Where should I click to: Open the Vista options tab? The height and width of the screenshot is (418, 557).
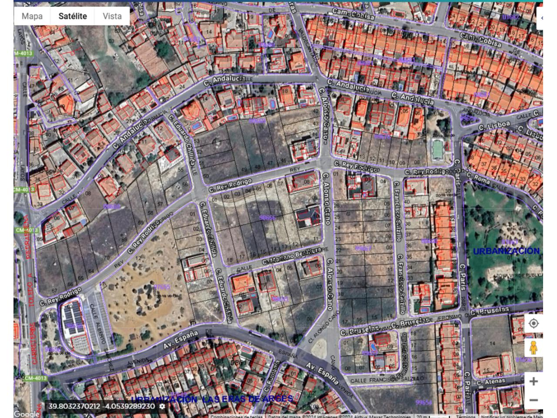(112, 16)
